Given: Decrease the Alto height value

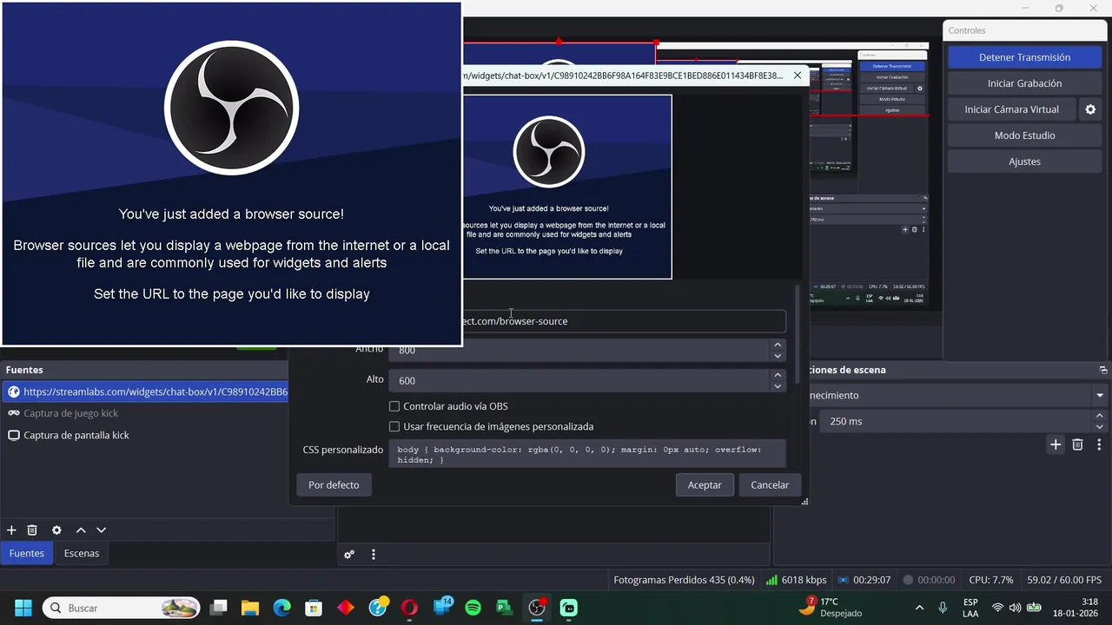Looking at the screenshot, I should click(778, 386).
